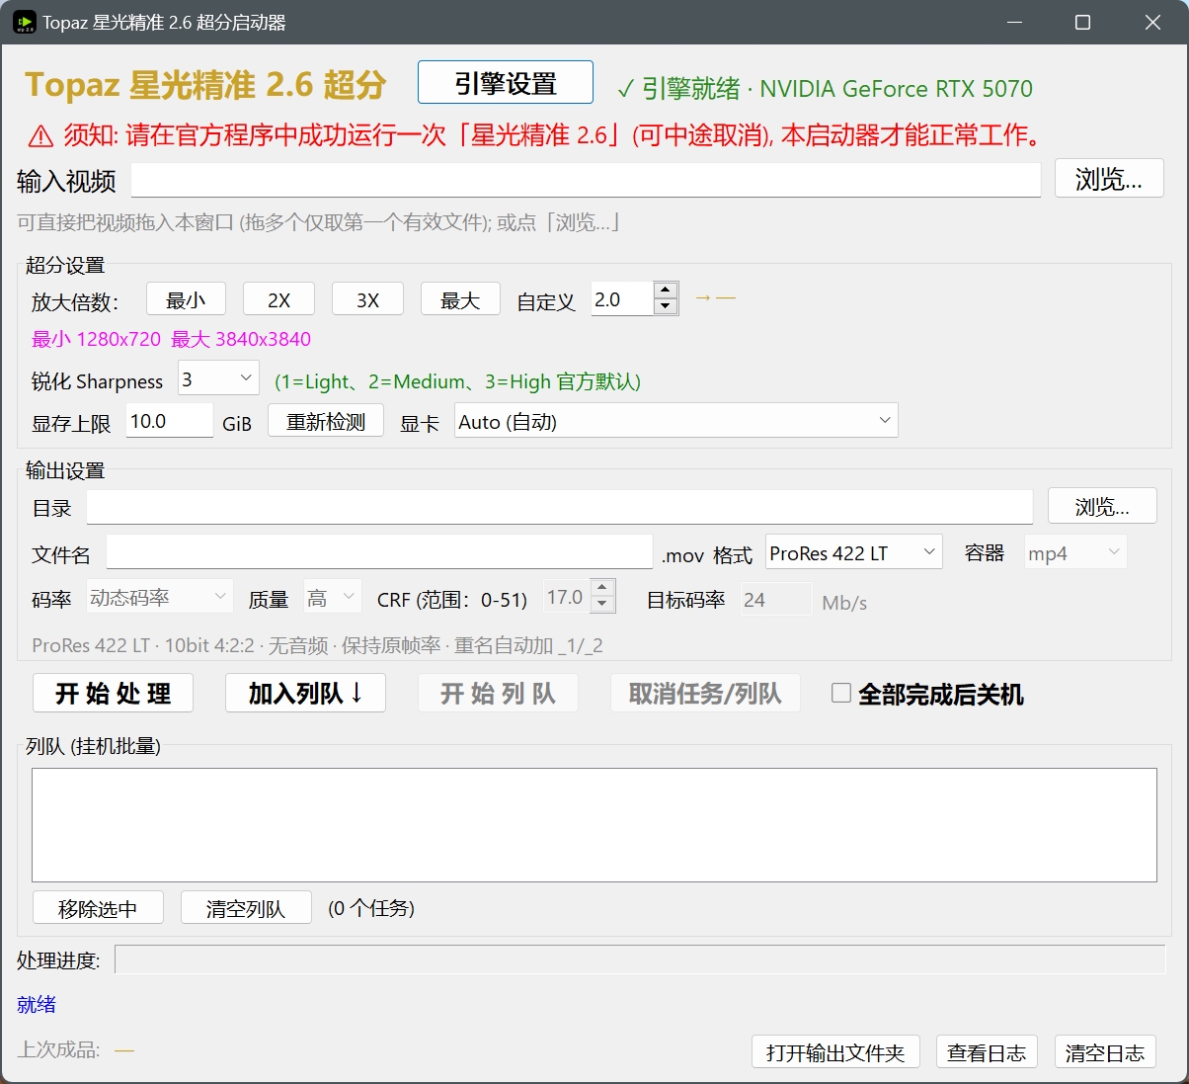Increase CRF value with up arrow

pos(602,588)
